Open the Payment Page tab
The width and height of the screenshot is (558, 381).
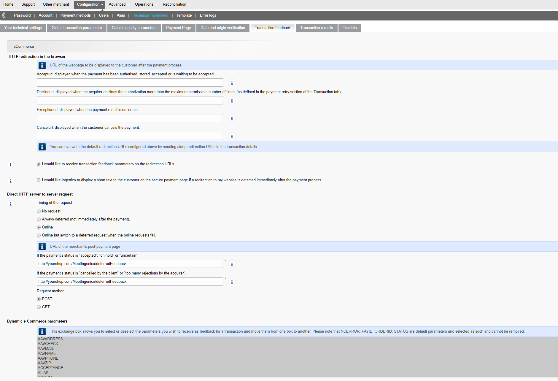[x=179, y=28]
